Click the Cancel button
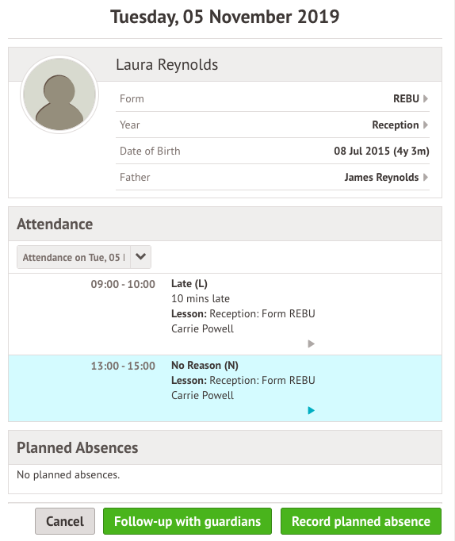This screenshot has width=455, height=541. point(65,521)
